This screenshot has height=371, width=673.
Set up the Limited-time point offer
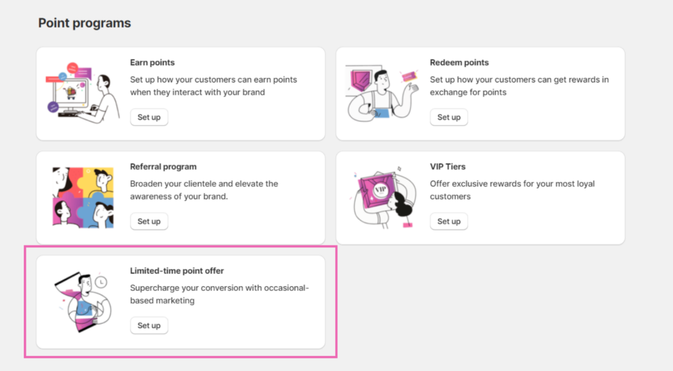[x=149, y=325]
